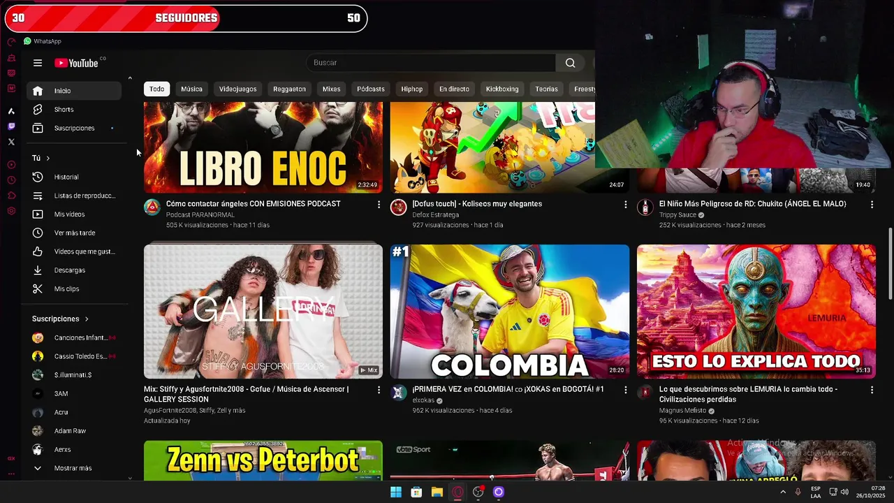
Task: Open options menu for PRIMERA VEZ en COLOMBIA video
Action: click(625, 390)
